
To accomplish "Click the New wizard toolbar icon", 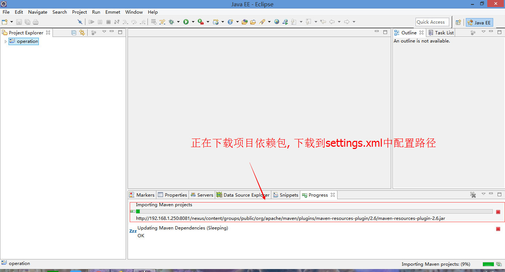I will point(5,22).
